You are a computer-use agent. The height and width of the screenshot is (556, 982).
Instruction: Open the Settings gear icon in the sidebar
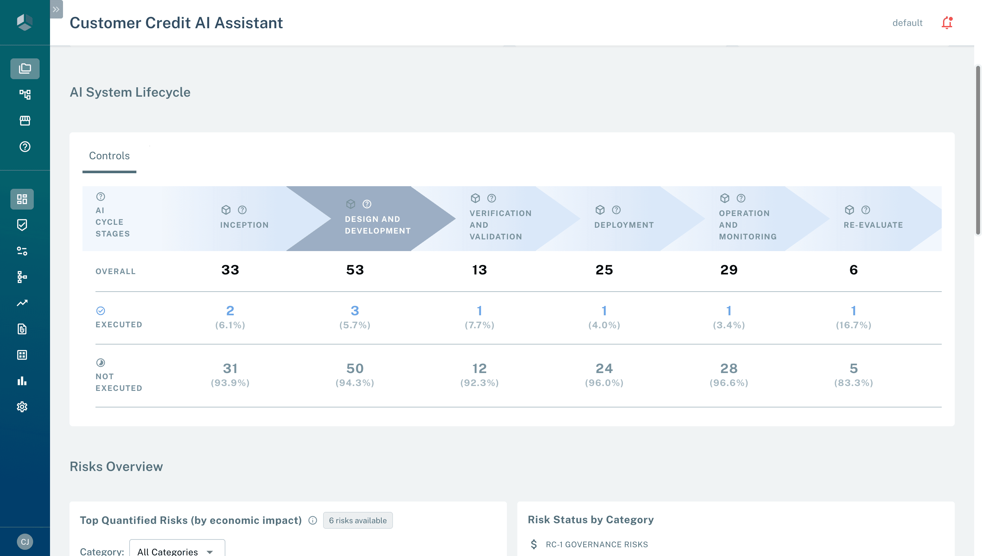click(x=22, y=407)
